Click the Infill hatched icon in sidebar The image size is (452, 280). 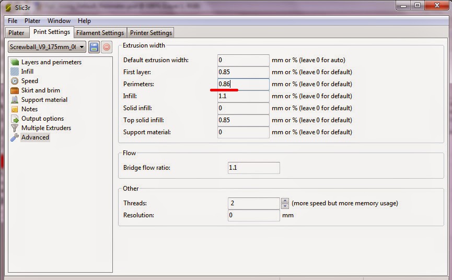15,72
